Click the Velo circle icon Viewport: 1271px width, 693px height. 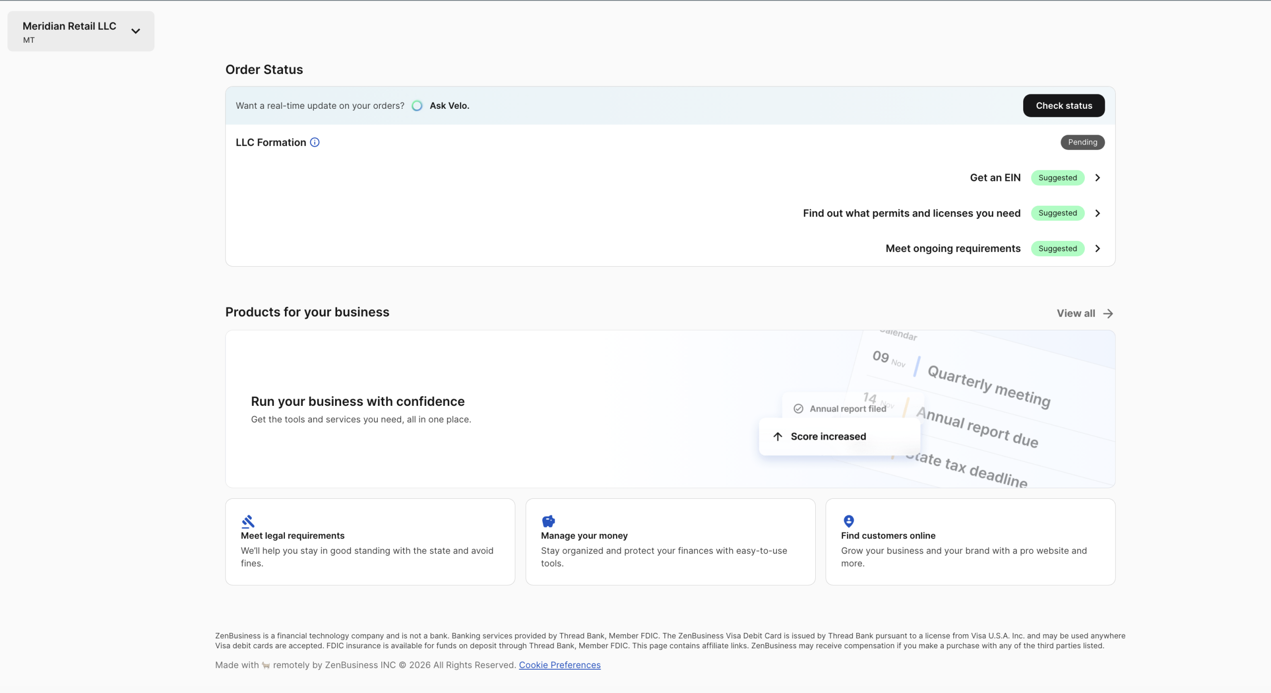tap(417, 106)
